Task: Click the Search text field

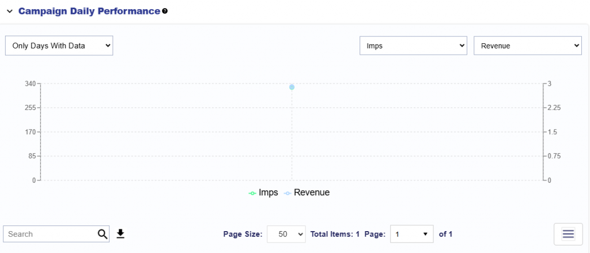Action: (51, 234)
